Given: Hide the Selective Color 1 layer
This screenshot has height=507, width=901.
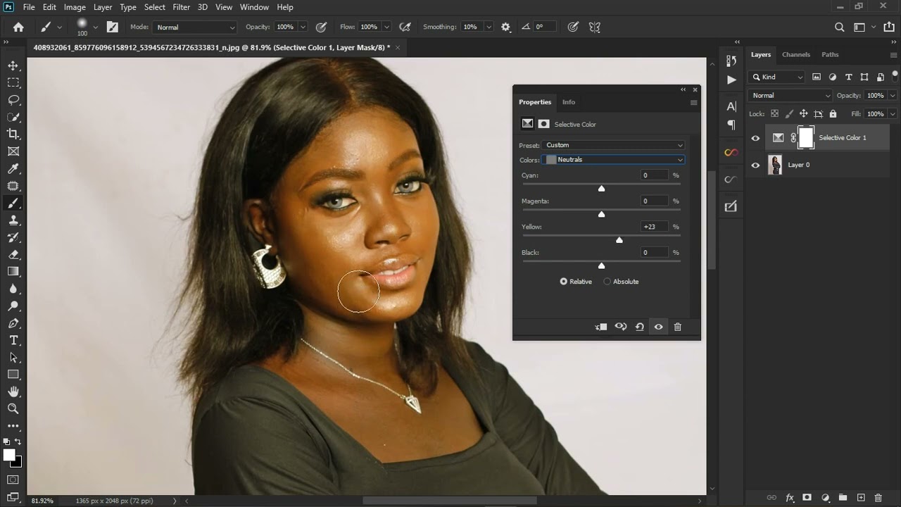Looking at the screenshot, I should point(756,138).
